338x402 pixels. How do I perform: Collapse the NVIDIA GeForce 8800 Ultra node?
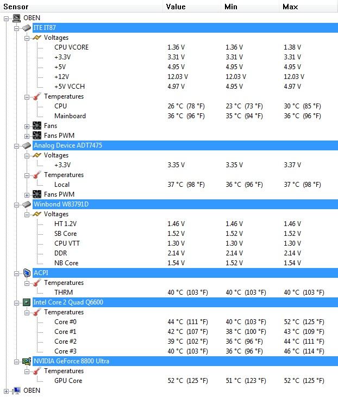point(16,362)
